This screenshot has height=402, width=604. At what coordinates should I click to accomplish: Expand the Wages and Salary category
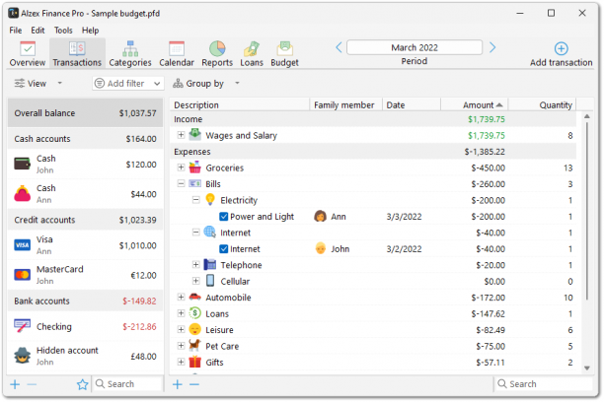click(x=181, y=135)
